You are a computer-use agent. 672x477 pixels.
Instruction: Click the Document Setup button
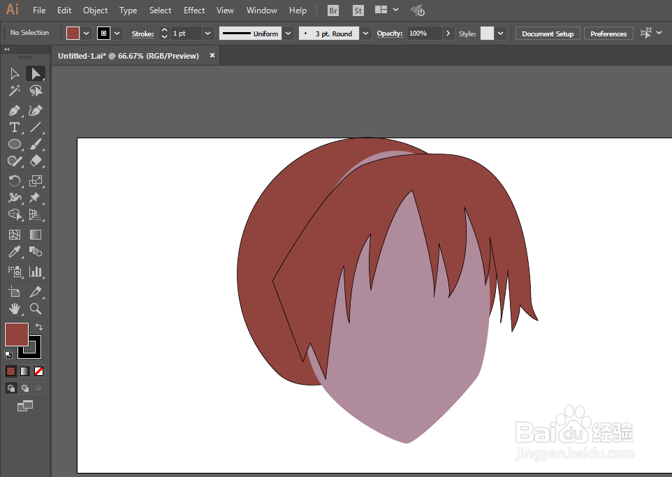(x=548, y=34)
